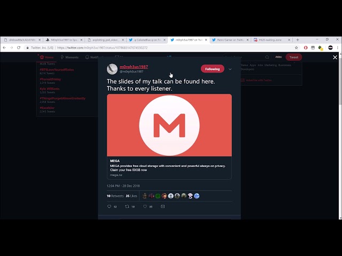The image size is (342, 256).
Task: Open the m0rph3us1987 profile name link
Action: pos(134,67)
